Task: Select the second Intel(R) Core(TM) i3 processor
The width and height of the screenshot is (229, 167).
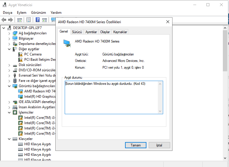Action: (x=40, y=123)
